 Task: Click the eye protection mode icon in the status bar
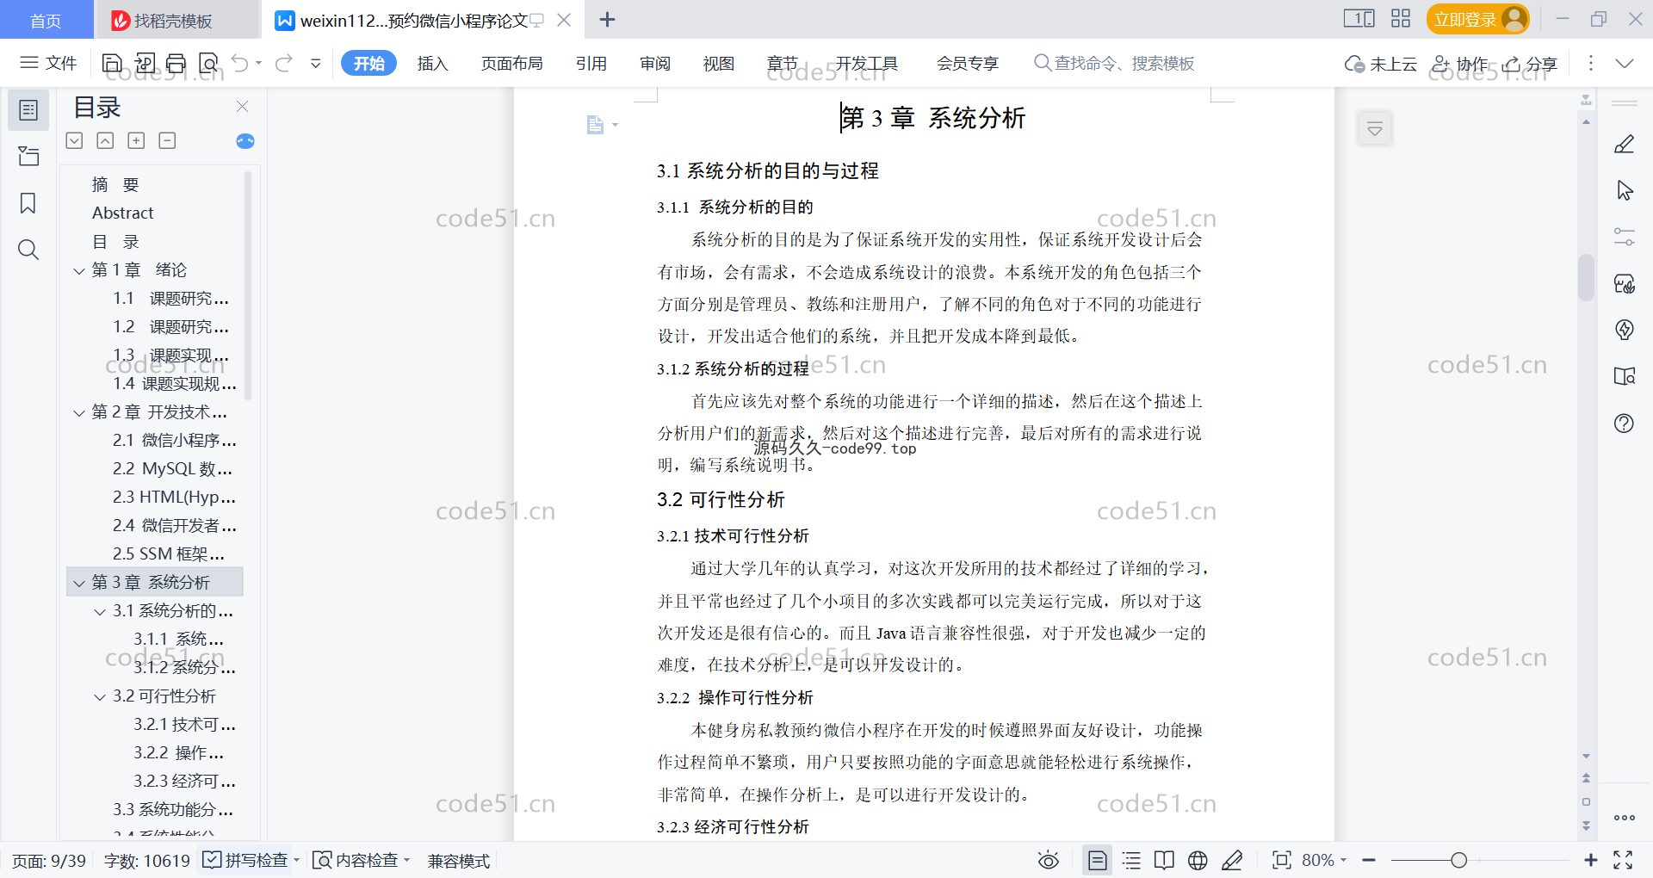1048,860
